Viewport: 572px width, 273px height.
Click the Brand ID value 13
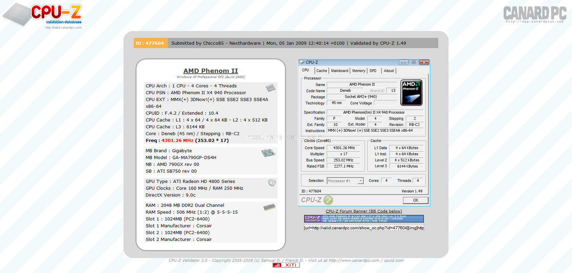(393, 91)
